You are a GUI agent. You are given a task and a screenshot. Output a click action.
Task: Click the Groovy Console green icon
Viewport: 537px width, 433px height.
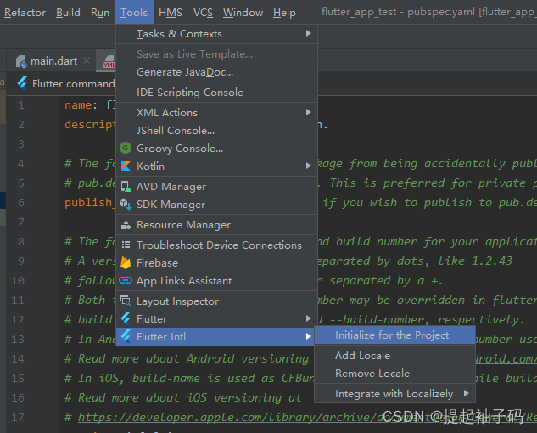(126, 148)
